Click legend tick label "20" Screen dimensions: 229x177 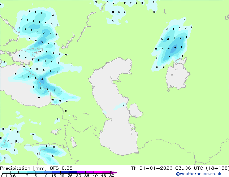pyautogui.click(x=62, y=176)
